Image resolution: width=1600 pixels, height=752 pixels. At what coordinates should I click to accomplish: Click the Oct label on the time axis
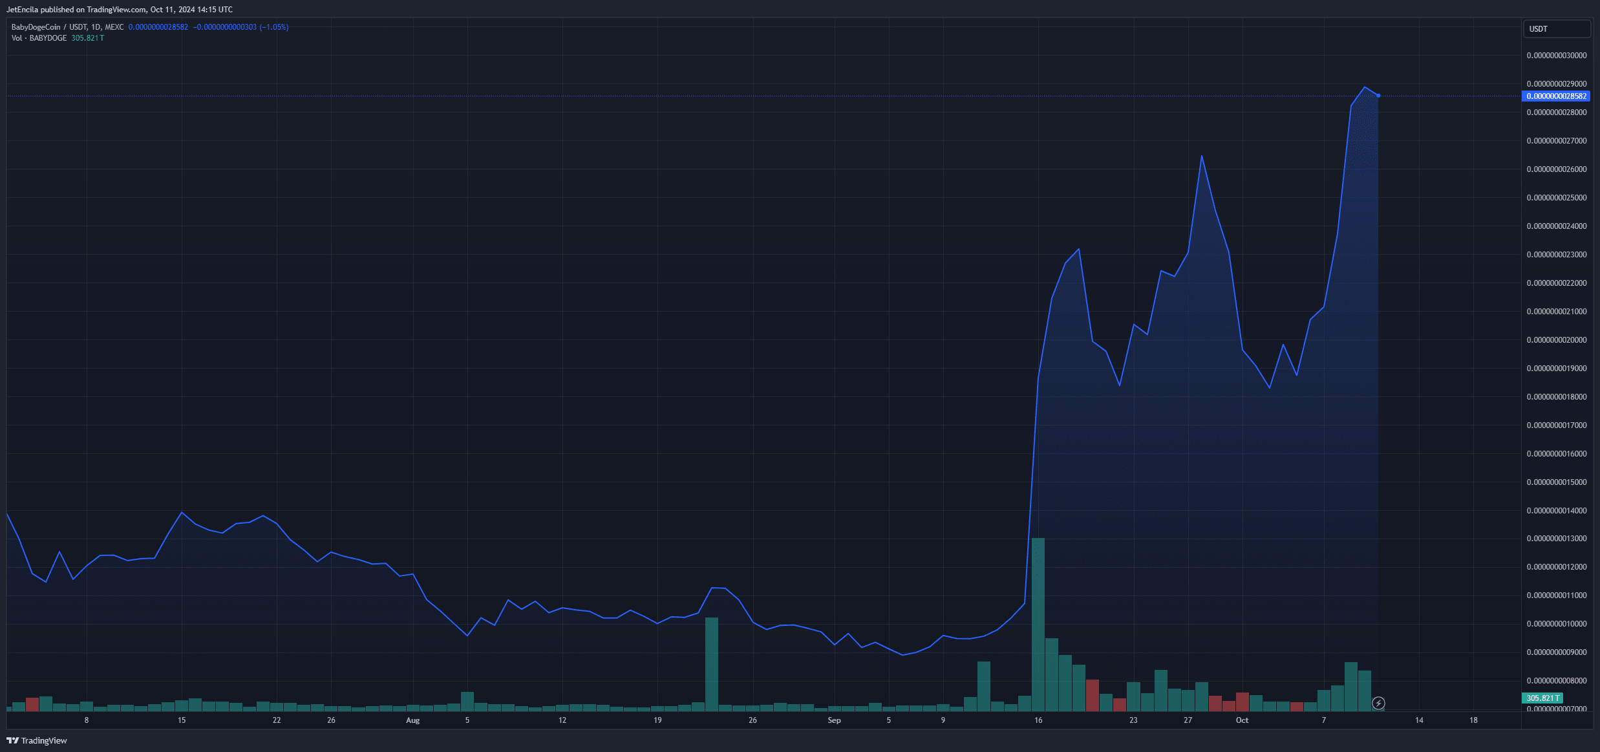tap(1241, 720)
